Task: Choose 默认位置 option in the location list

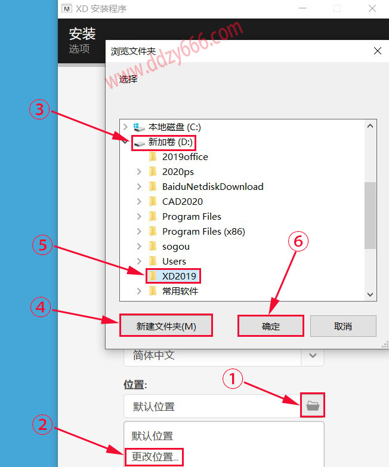Action: click(x=153, y=436)
